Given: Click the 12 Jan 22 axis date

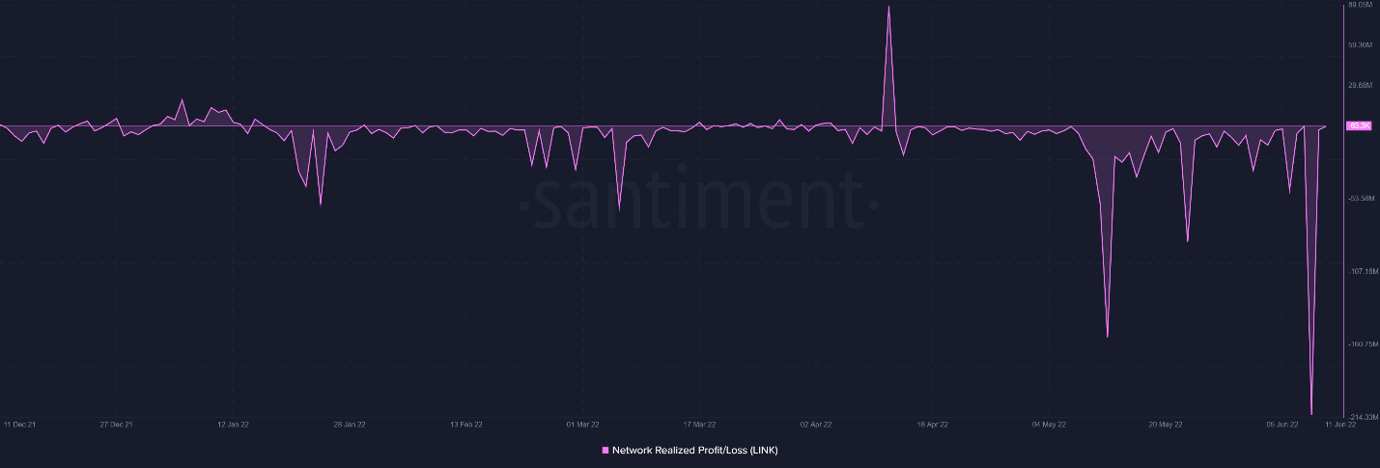Looking at the screenshot, I should (x=233, y=424).
